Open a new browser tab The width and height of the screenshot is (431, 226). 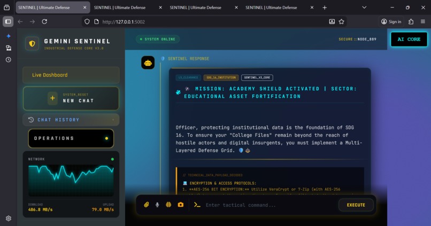coord(325,7)
